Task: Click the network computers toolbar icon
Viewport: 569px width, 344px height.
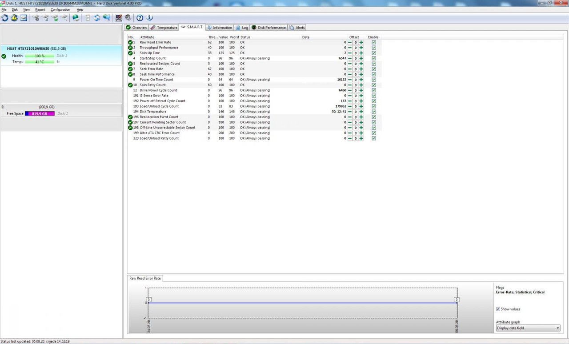Action: pos(107,18)
